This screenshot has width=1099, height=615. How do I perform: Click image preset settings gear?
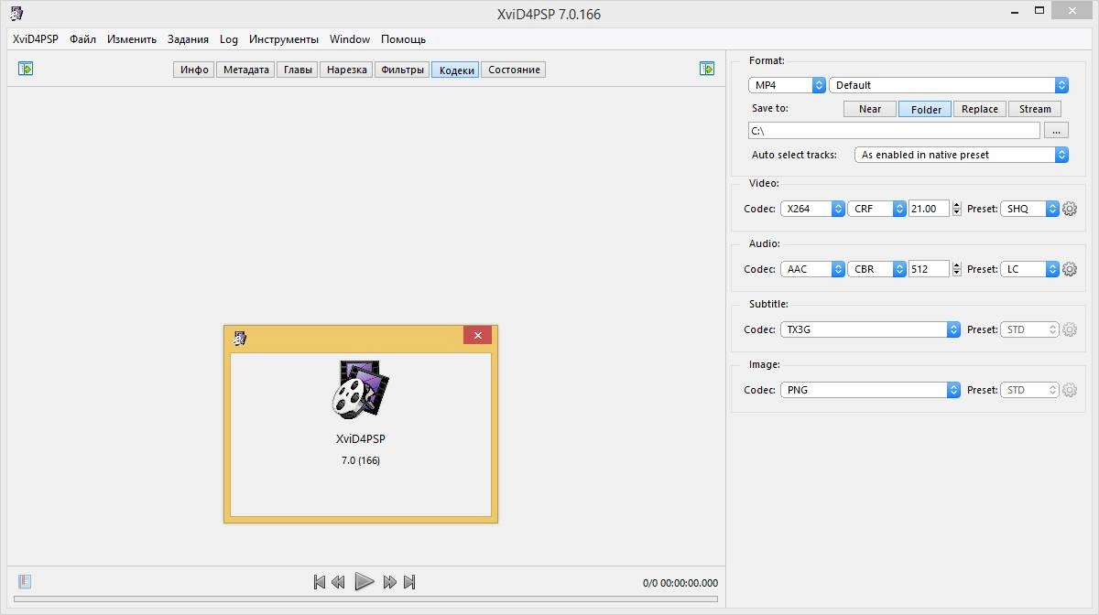pos(1069,390)
